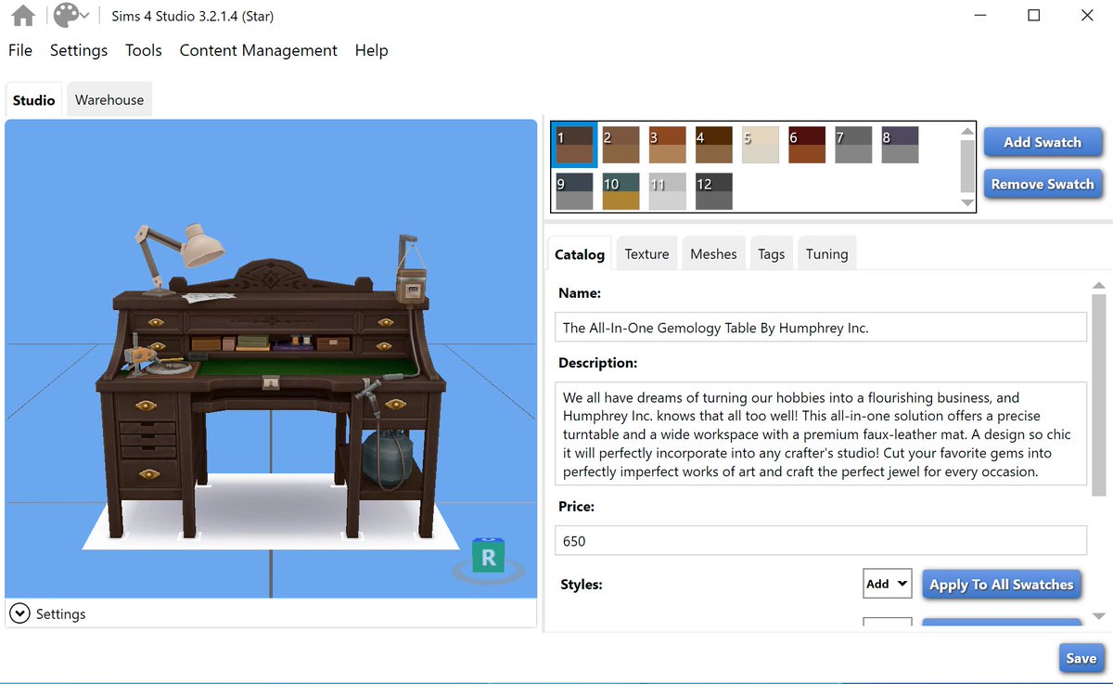Go to the Home screen icon

coord(23,16)
